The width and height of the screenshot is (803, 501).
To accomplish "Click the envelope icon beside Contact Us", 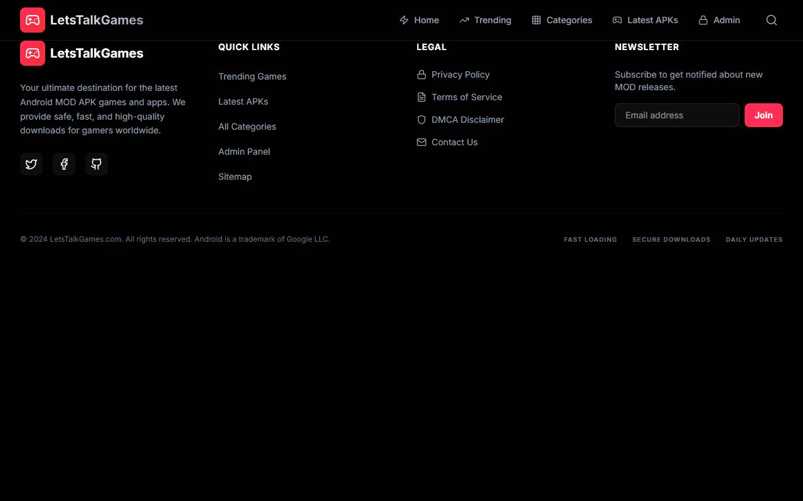I will (x=422, y=142).
